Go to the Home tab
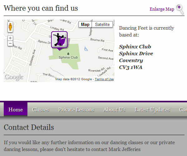 point(16,110)
